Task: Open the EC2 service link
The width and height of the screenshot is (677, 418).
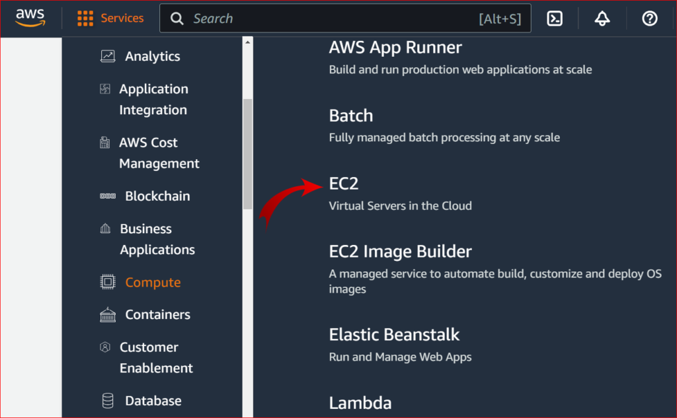Action: (x=343, y=184)
